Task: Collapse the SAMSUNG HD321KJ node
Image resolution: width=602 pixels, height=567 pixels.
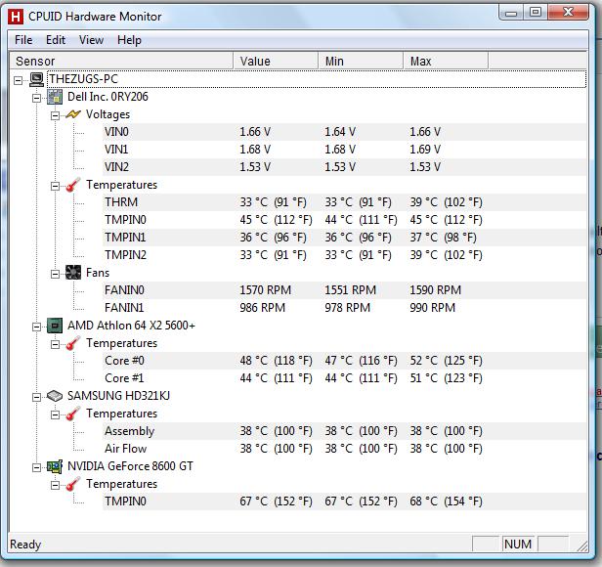Action: coord(36,397)
